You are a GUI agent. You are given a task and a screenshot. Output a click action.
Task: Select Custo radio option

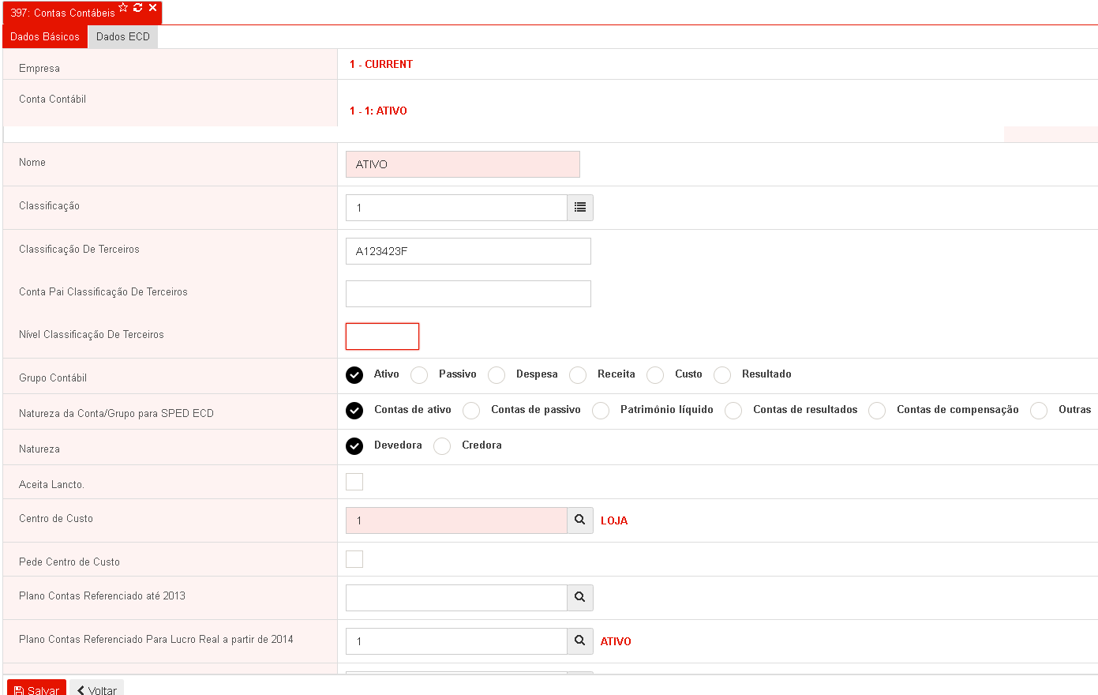point(655,374)
